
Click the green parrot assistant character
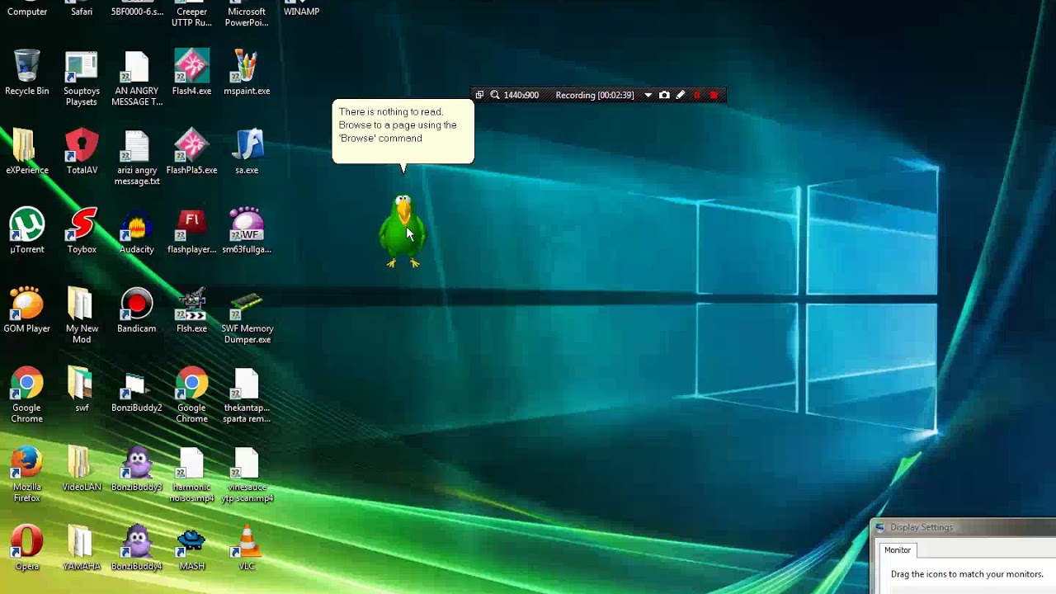(x=403, y=231)
